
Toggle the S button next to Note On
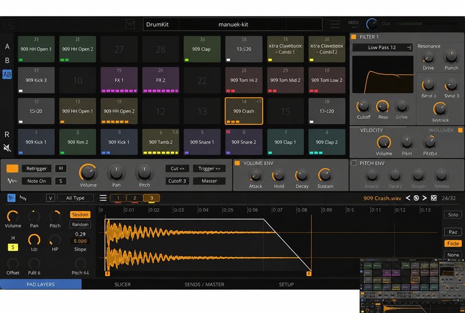60,181
